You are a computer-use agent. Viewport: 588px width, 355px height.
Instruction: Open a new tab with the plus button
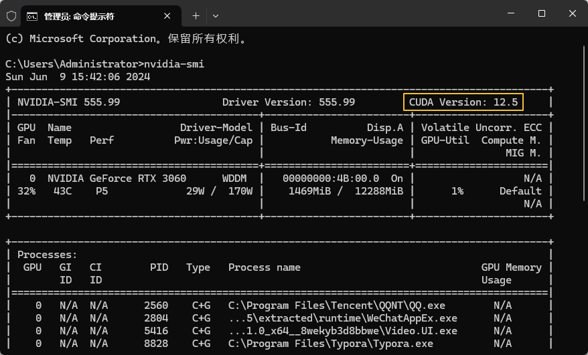(196, 15)
